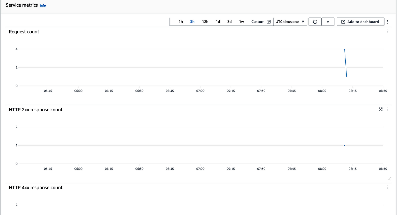The height and width of the screenshot is (215, 397).
Task: Click the data point on the HTTP 2xx chart
Action: click(x=344, y=145)
